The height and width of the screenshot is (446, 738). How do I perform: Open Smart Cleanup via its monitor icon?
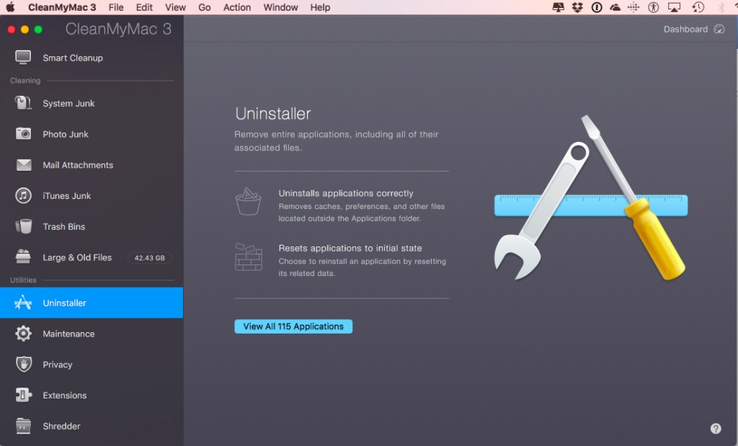(22, 58)
